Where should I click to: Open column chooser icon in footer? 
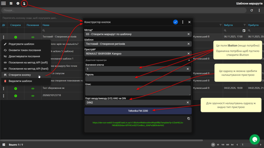(x=4, y=145)
